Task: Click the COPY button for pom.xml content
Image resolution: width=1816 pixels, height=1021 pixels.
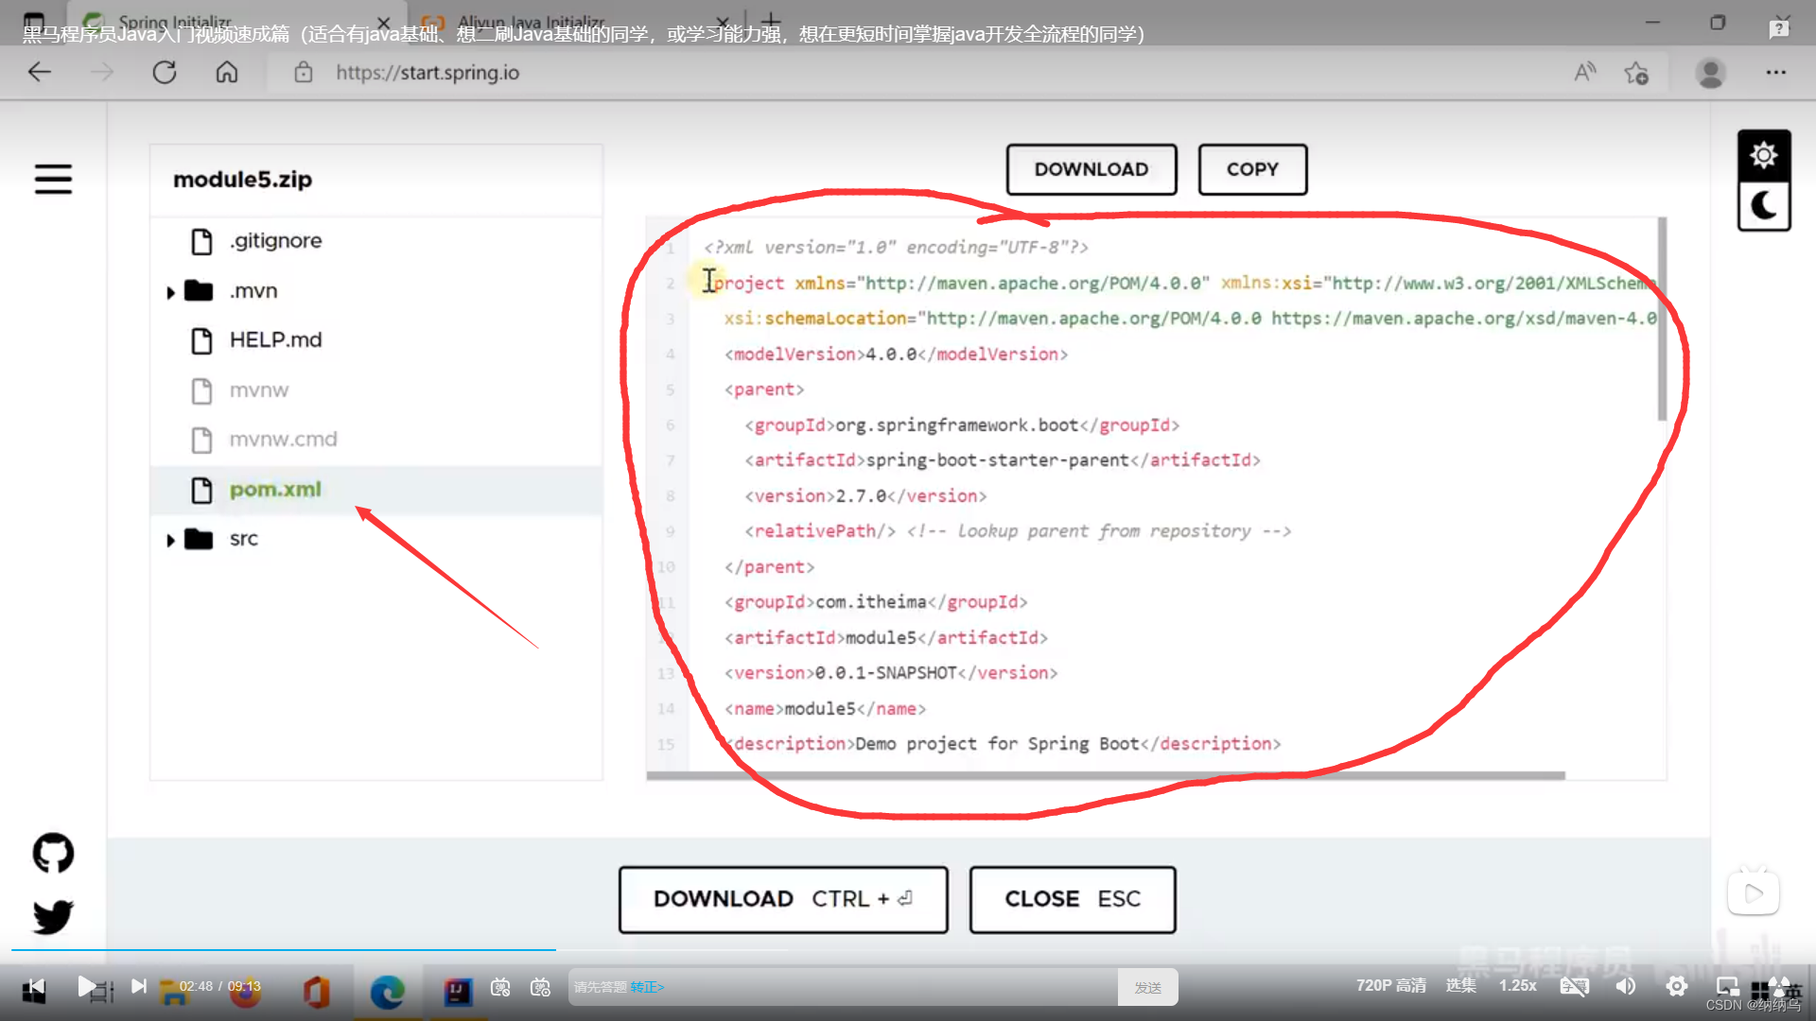Action: [1252, 168]
